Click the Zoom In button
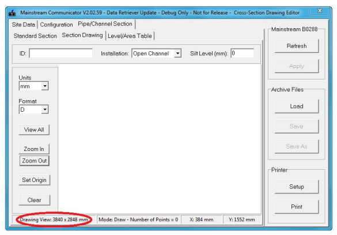This screenshot has width=337, height=235. (x=34, y=149)
